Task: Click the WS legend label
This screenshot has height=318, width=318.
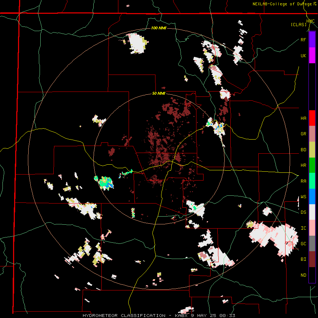Action: 303,197
